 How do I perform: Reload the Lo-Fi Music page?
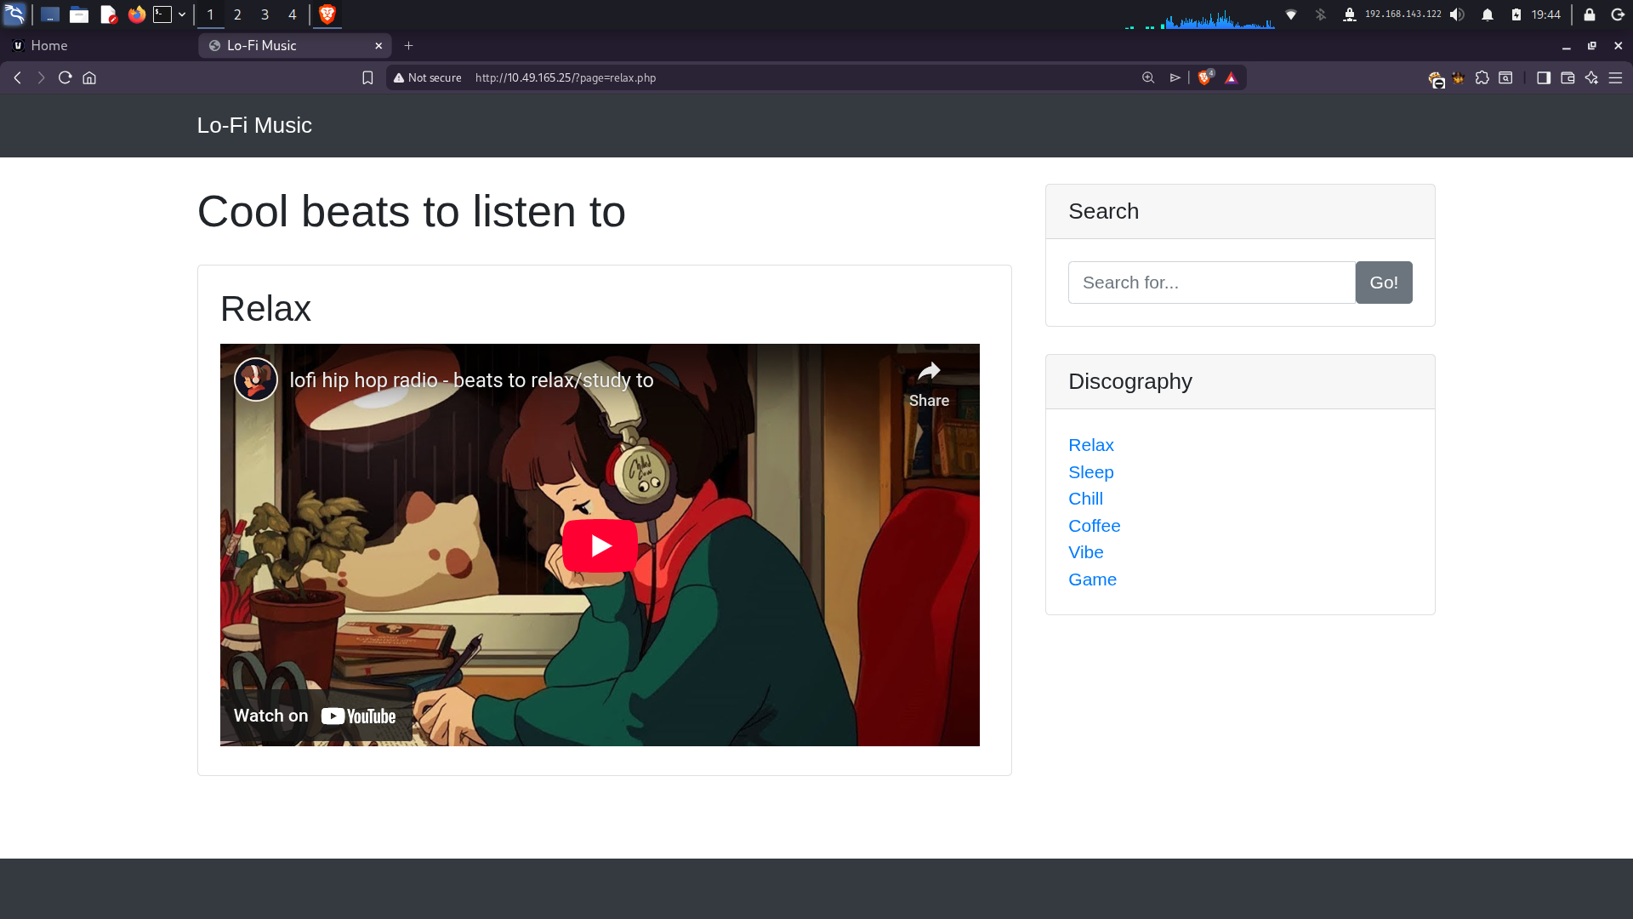(x=65, y=77)
